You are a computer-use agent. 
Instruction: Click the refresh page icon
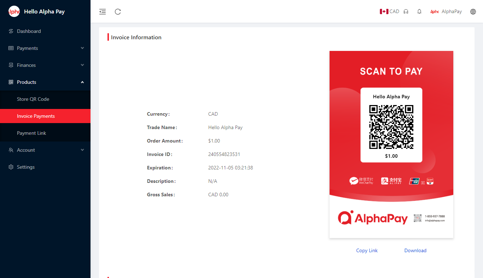tap(118, 12)
